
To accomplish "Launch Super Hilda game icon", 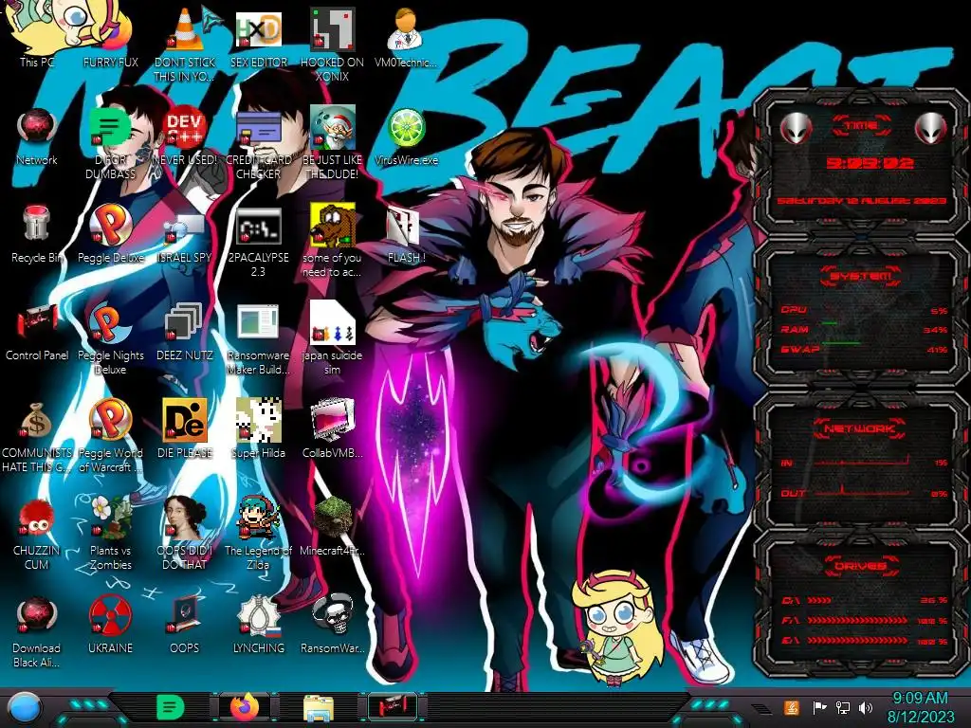I will (258, 429).
